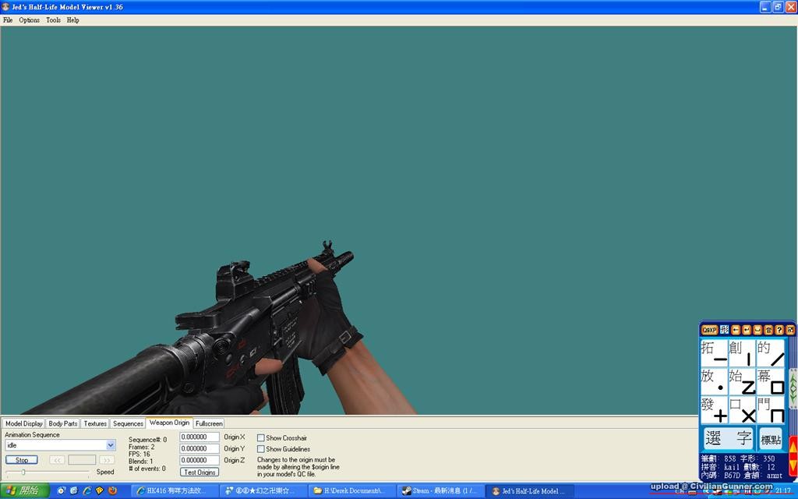This screenshot has height=499, width=798.
Task: Open the File menu
Action: pos(8,20)
